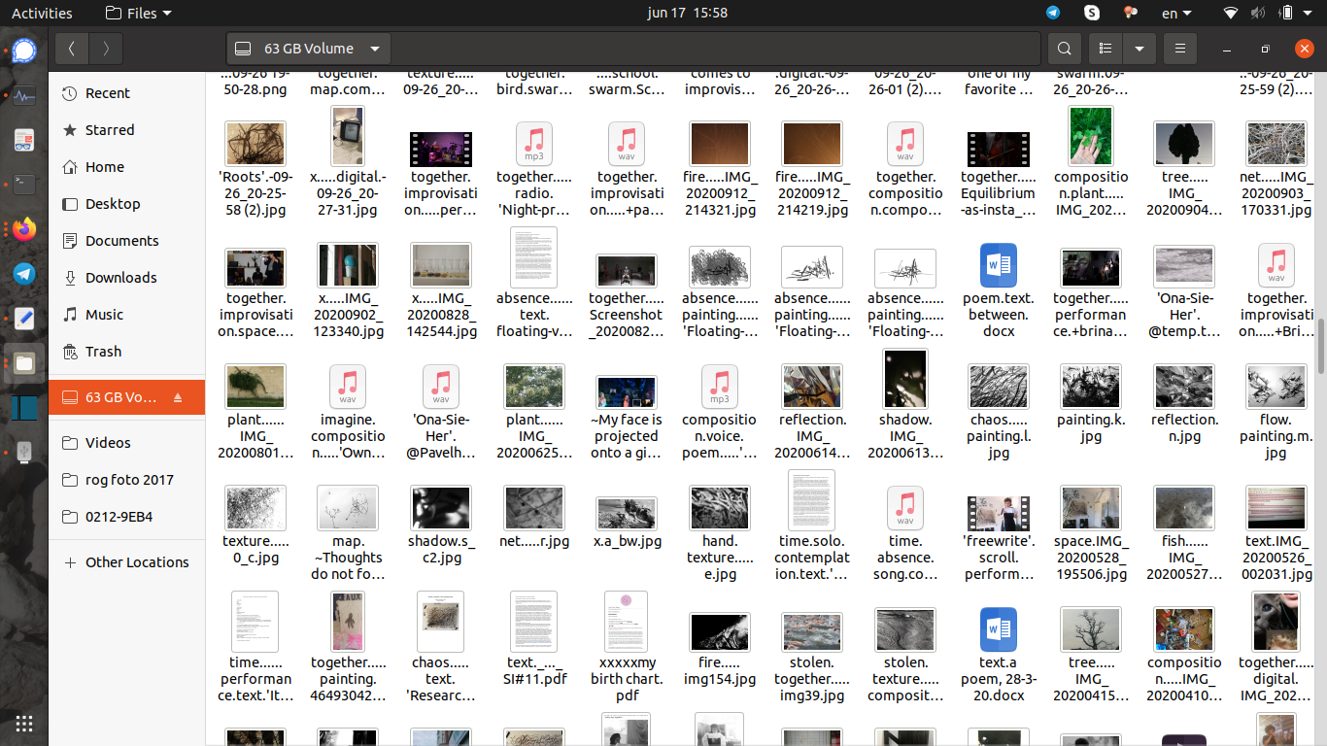Select poem.text.between.docx file
The height and width of the screenshot is (746, 1327).
click(x=999, y=290)
